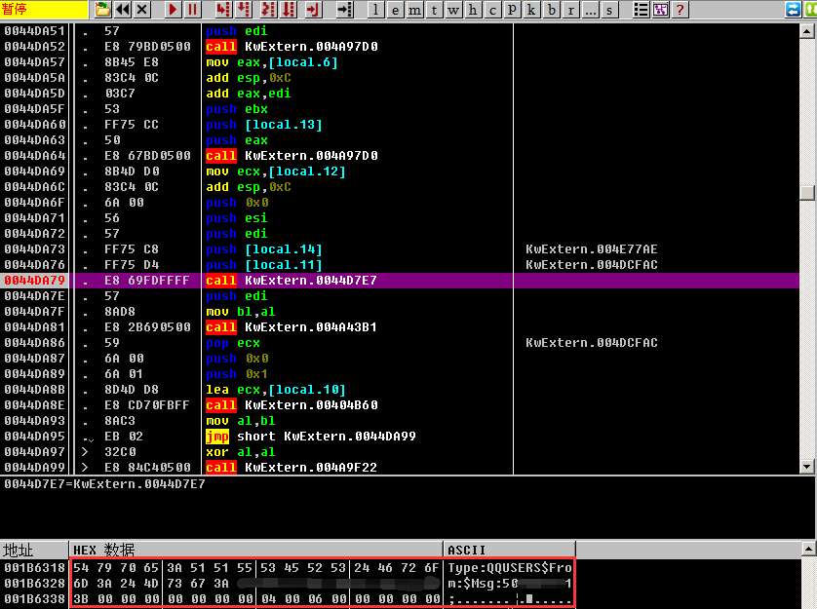Run the program with the red play icon

[173, 10]
